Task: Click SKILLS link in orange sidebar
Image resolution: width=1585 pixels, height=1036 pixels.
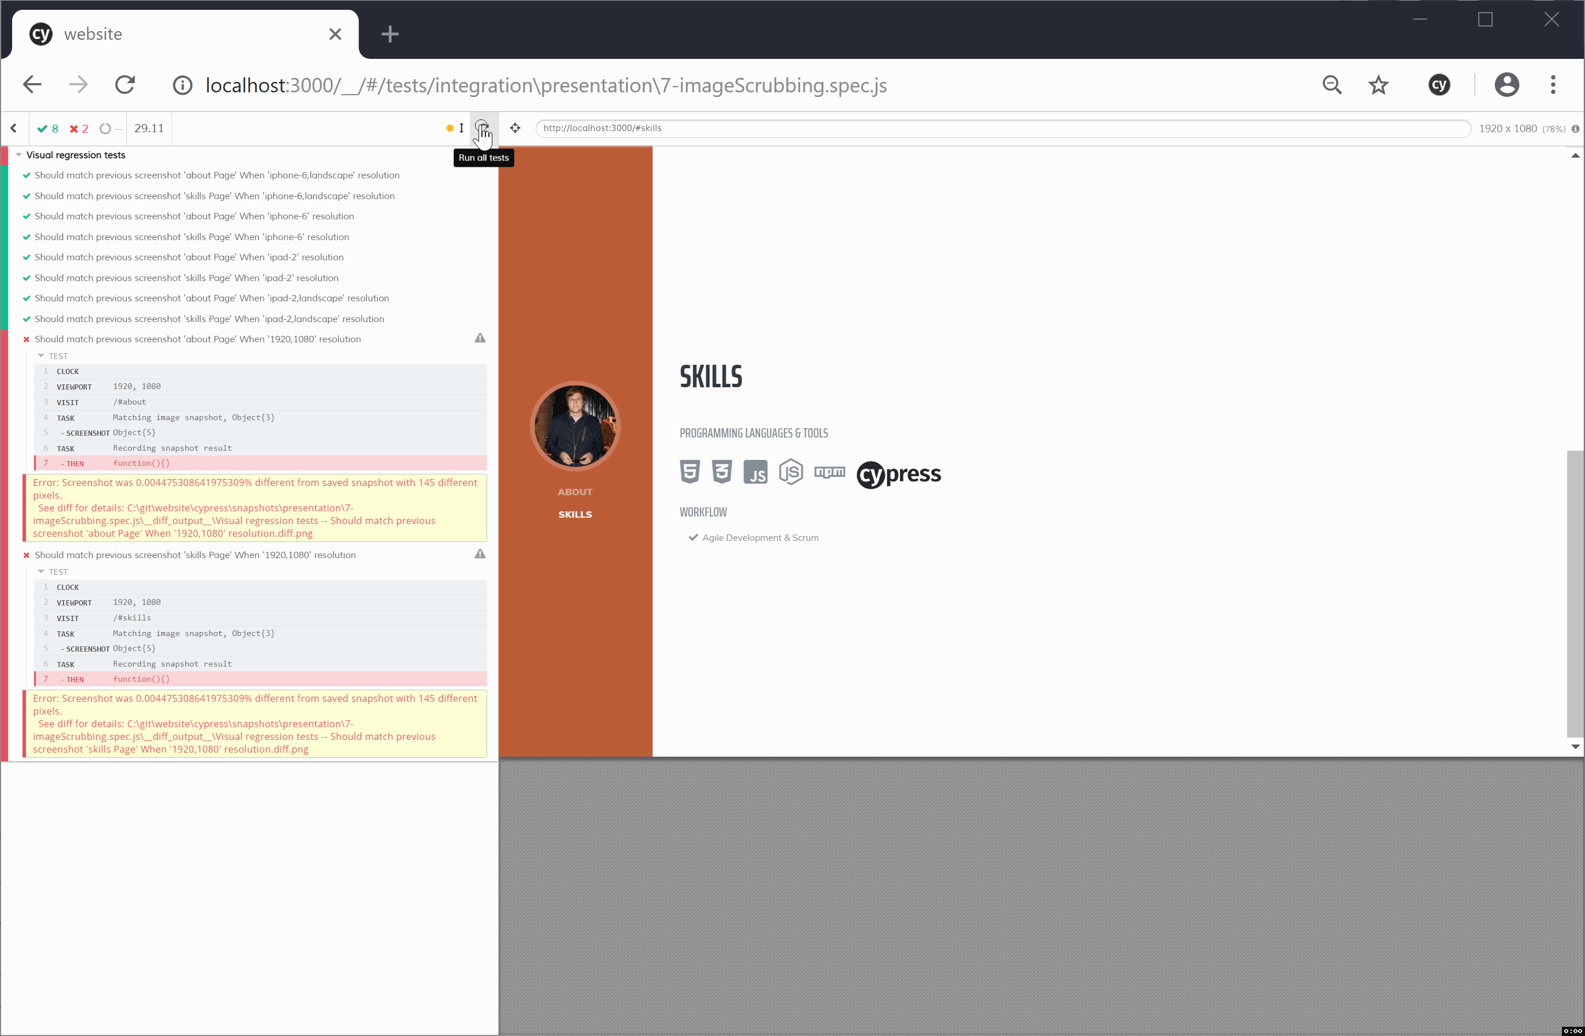Action: click(575, 515)
